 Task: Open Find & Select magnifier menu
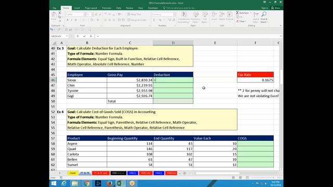(x=264, y=17)
